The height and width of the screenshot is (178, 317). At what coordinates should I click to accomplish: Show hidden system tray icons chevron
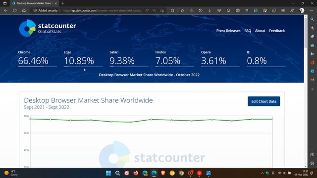[262, 173]
